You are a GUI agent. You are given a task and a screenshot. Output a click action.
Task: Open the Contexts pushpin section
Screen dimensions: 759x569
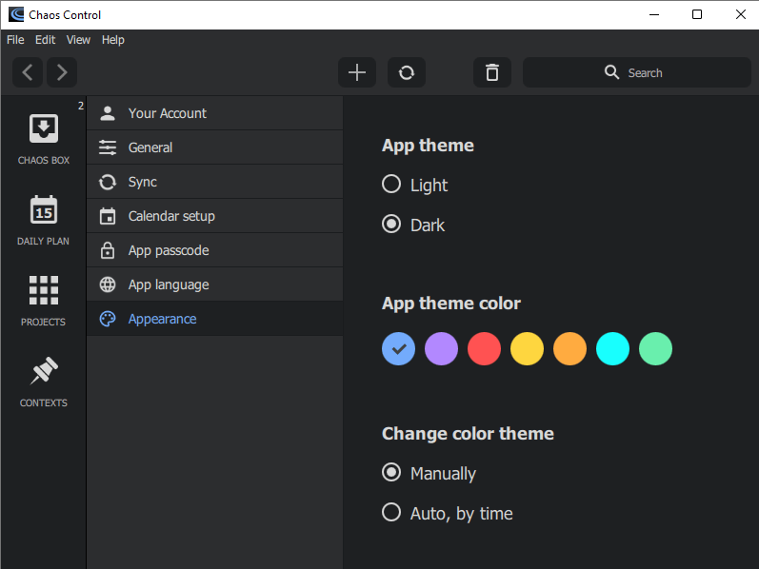tap(44, 383)
